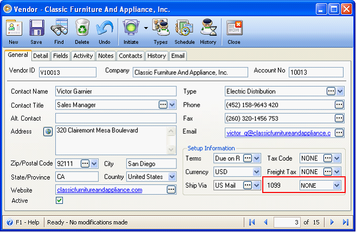Open the Schedule calendar icon
Image resolution: width=356 pixels, height=232 pixels.
click(x=185, y=28)
